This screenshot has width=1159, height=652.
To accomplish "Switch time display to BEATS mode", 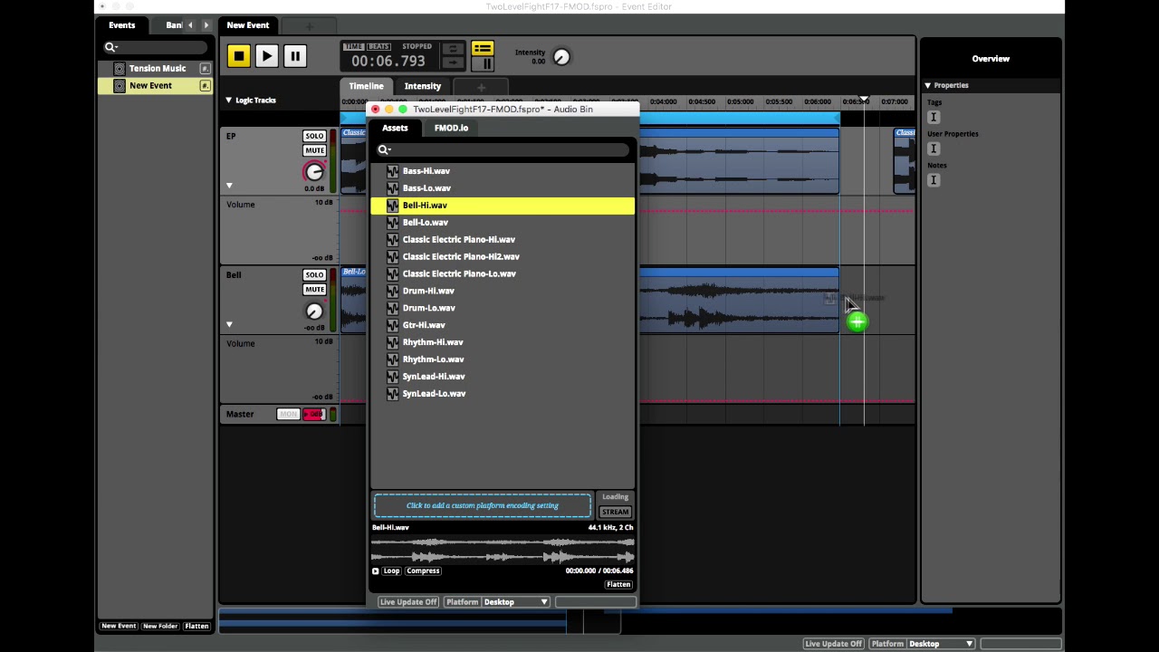I will click(378, 46).
